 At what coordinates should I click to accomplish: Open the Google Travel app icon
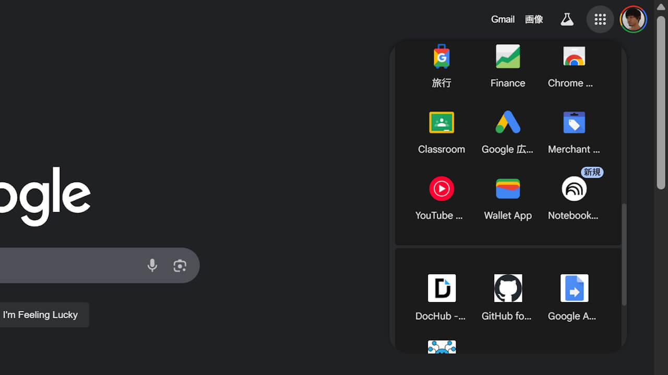(442, 56)
